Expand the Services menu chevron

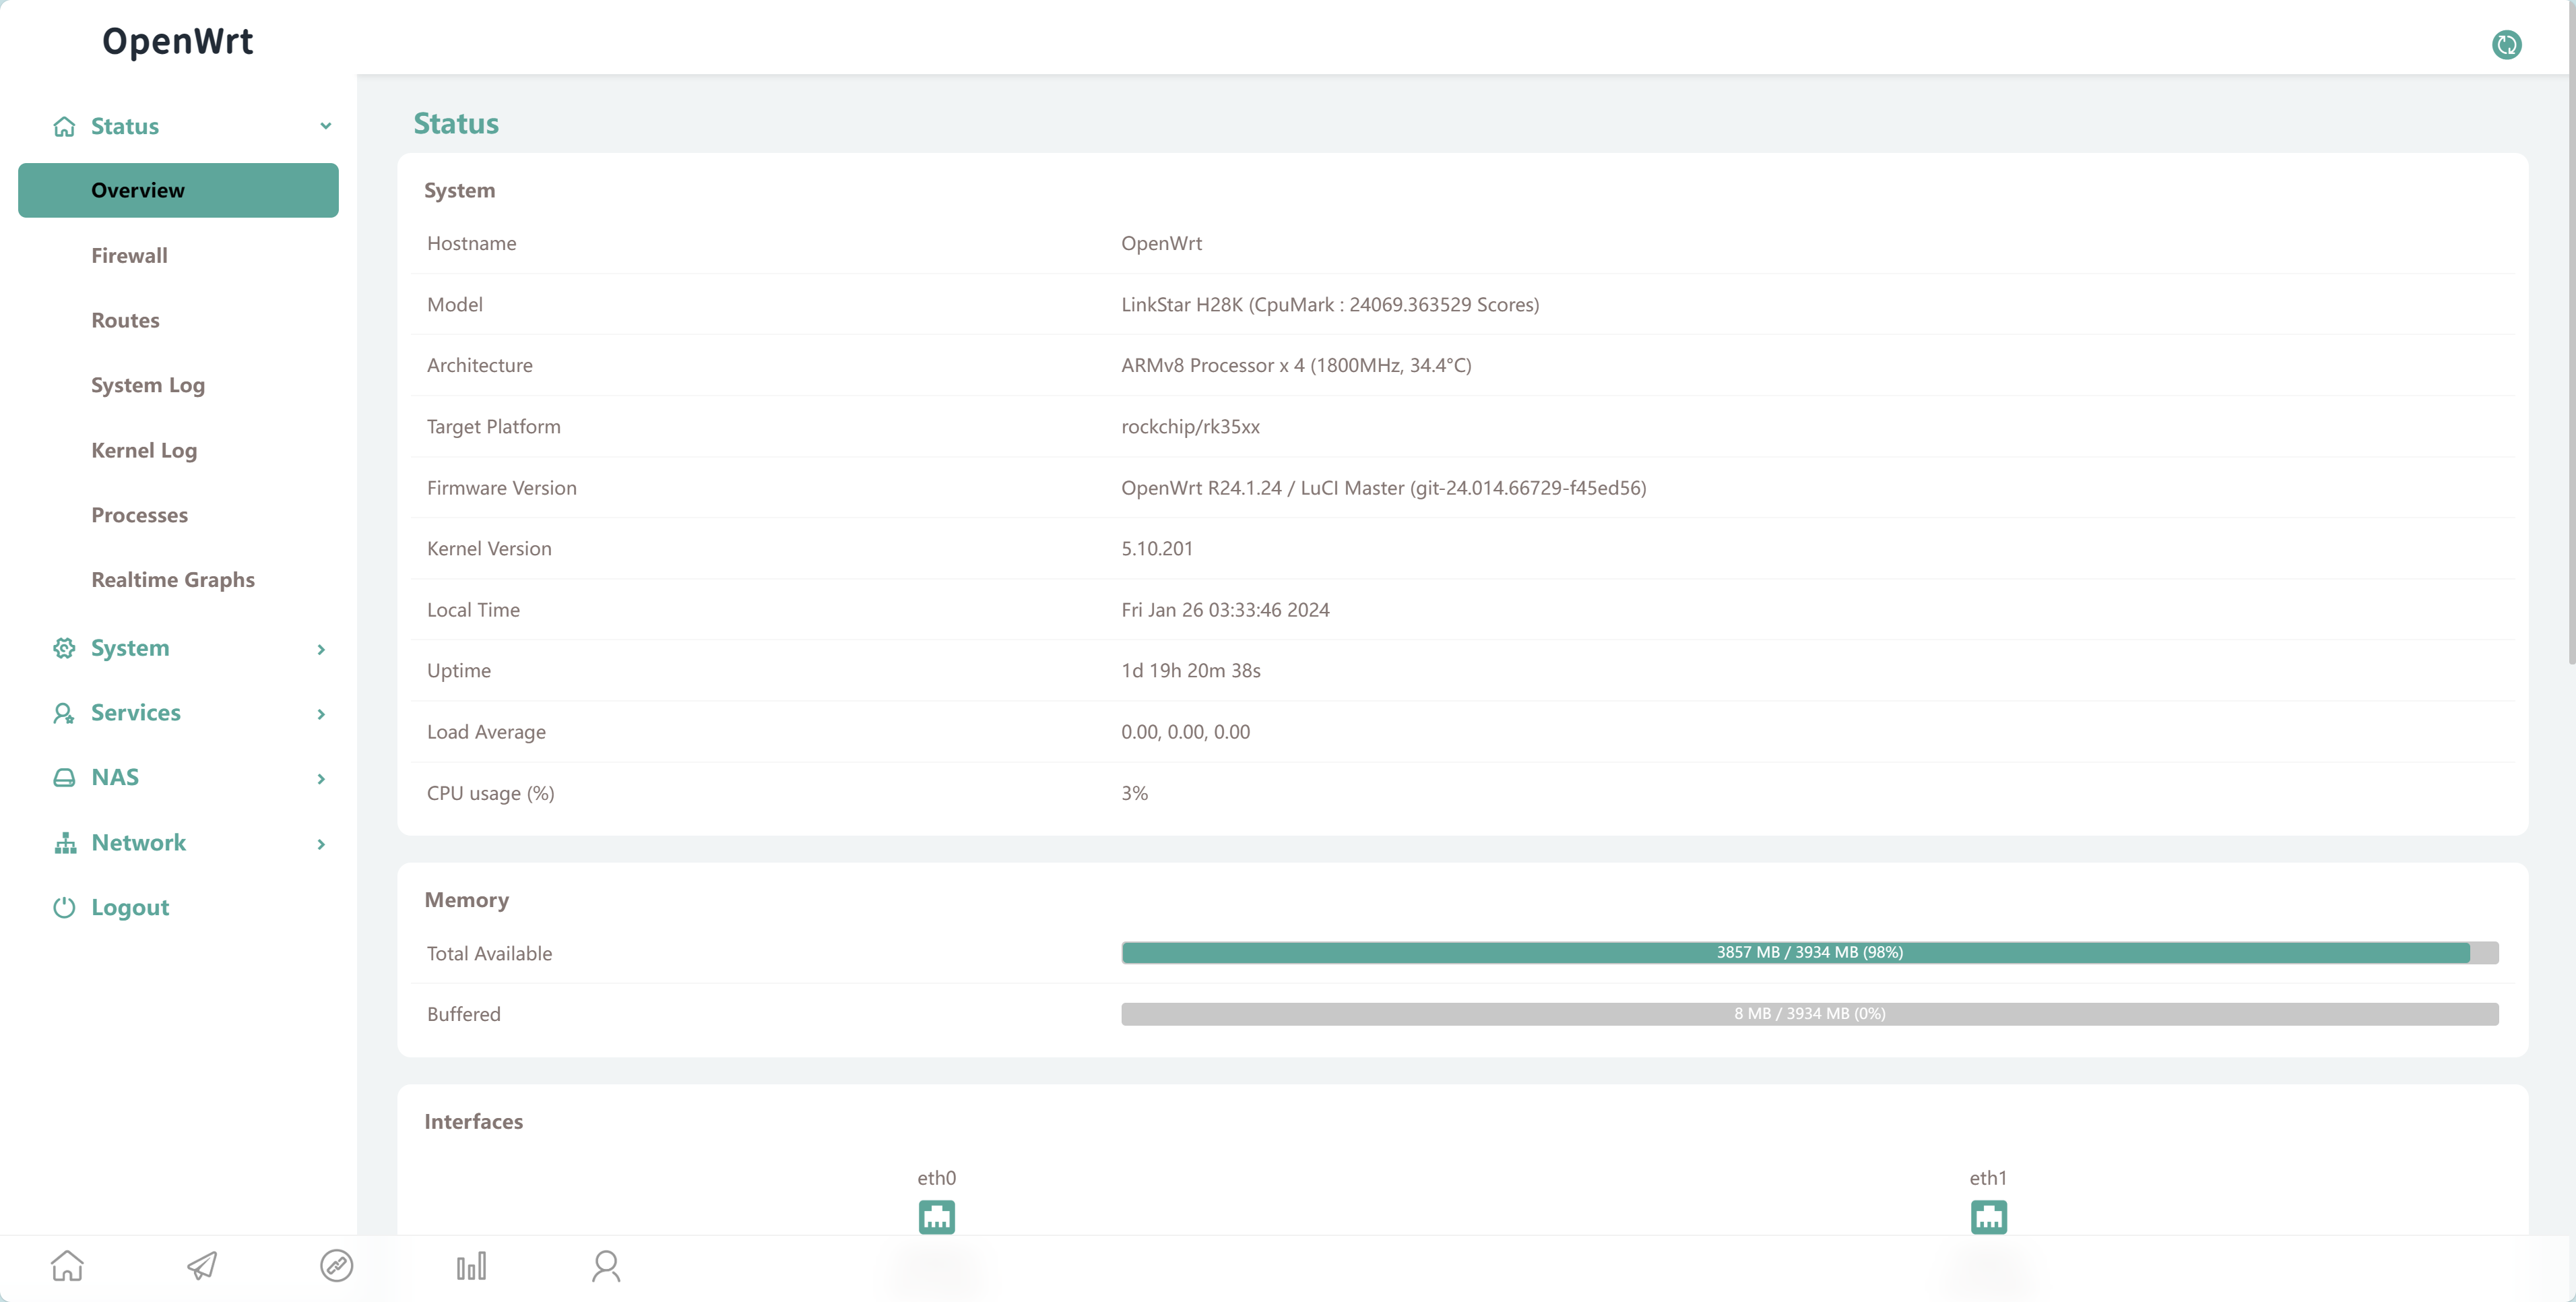click(321, 714)
